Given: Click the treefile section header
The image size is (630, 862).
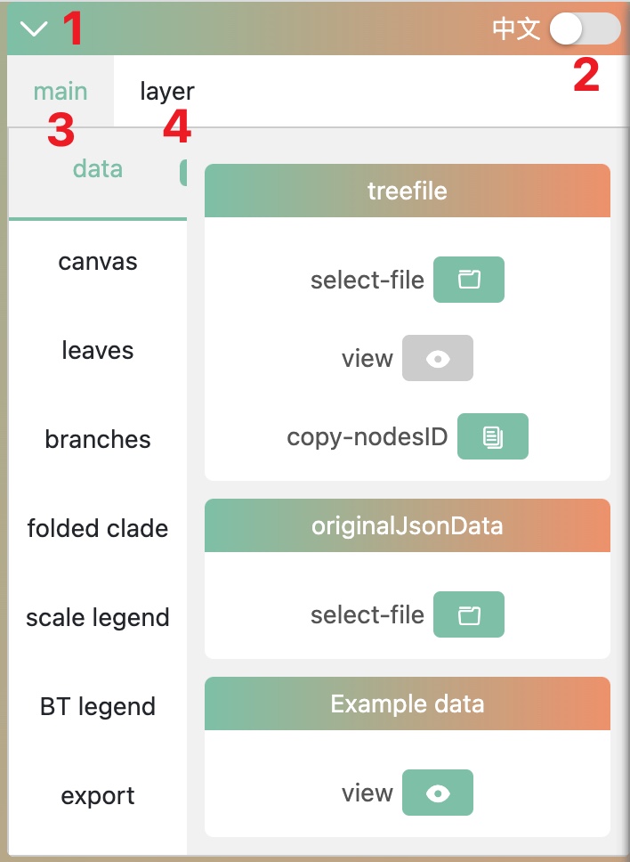Looking at the screenshot, I should point(407,191).
